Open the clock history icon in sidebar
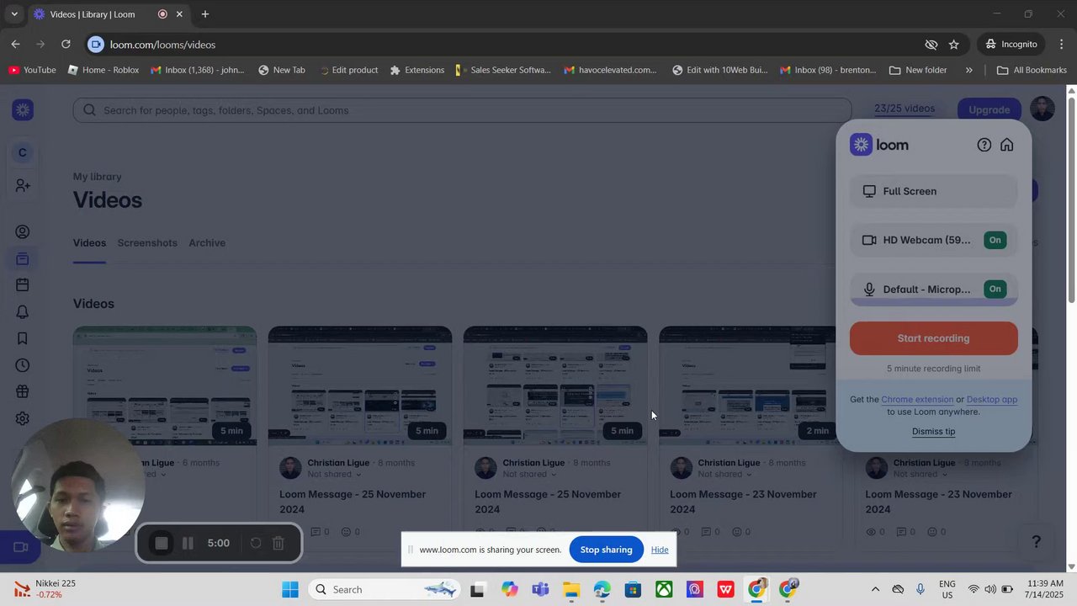Screen dimensions: 1077x606 23,365
